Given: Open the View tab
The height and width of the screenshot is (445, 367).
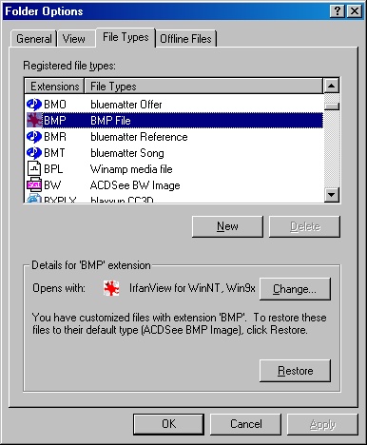Looking at the screenshot, I should point(74,39).
